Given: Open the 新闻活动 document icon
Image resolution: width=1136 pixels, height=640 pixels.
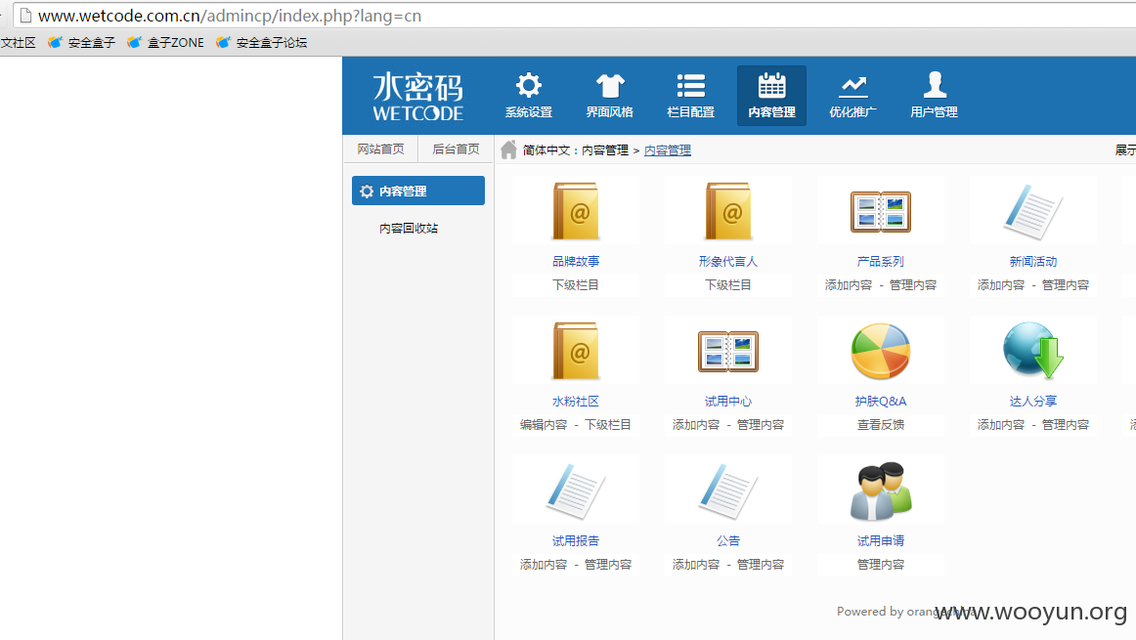Looking at the screenshot, I should [1033, 211].
